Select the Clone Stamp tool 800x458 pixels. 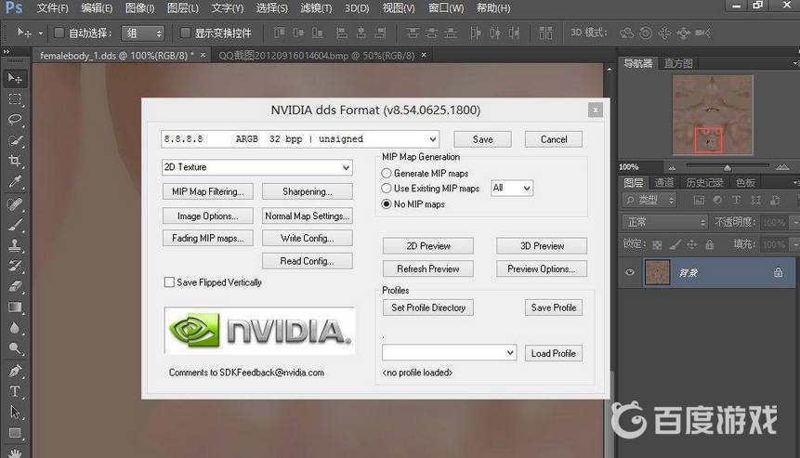coord(15,245)
